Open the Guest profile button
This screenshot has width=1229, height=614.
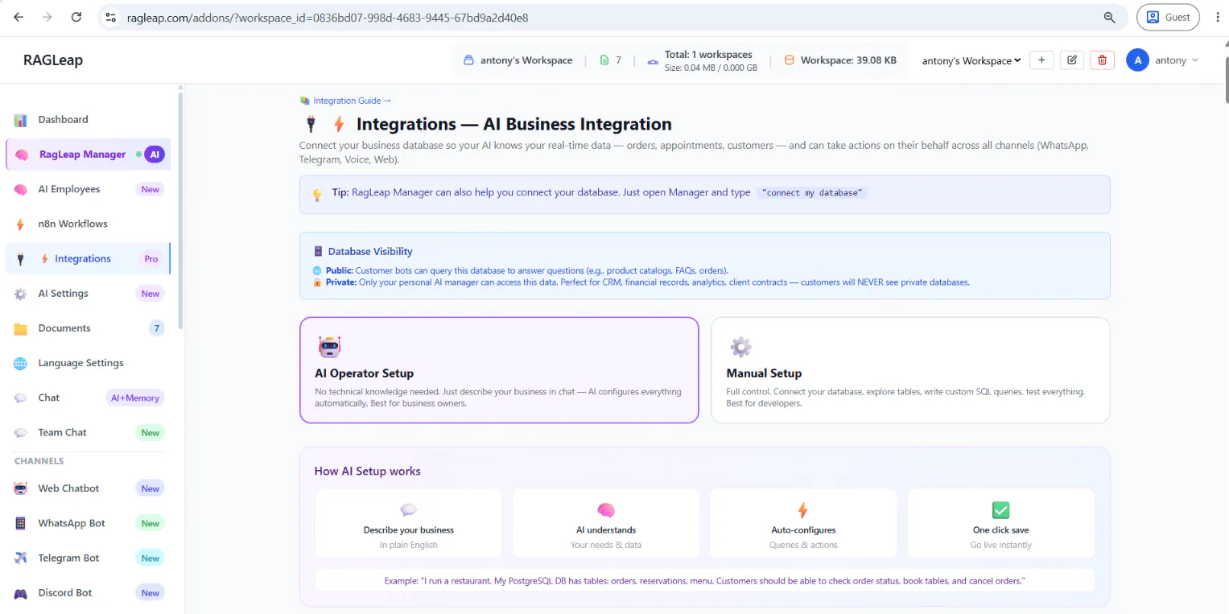click(1168, 17)
